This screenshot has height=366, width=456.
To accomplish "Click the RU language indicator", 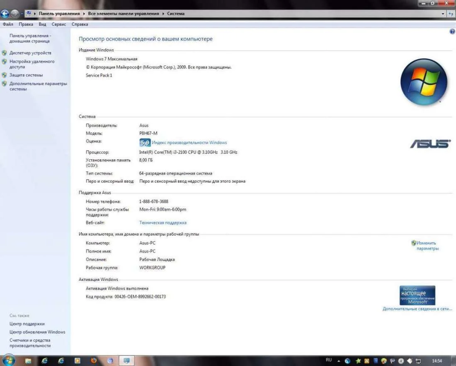I will tap(329, 360).
